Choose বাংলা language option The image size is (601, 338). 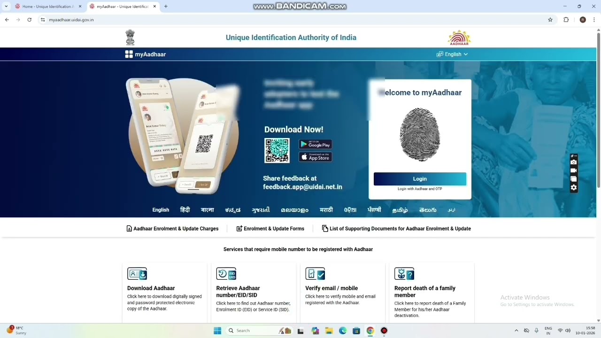(x=207, y=210)
